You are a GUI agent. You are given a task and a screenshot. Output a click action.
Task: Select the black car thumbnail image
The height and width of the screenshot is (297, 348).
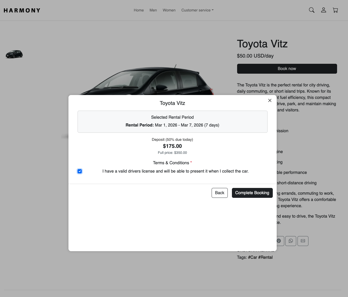pyautogui.click(x=14, y=54)
